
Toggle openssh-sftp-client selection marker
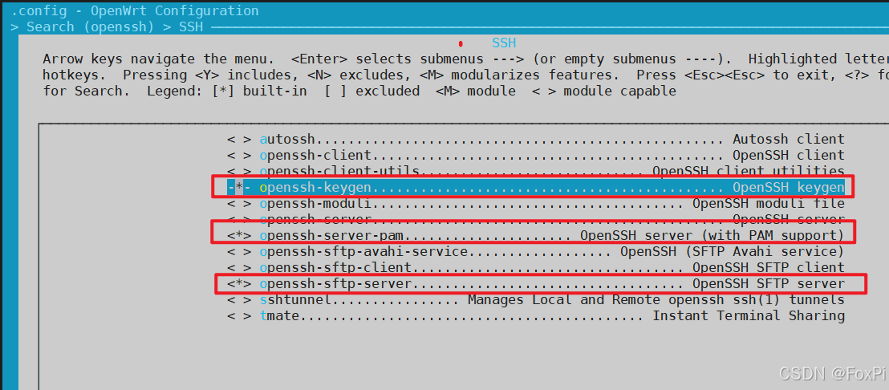[238, 267]
